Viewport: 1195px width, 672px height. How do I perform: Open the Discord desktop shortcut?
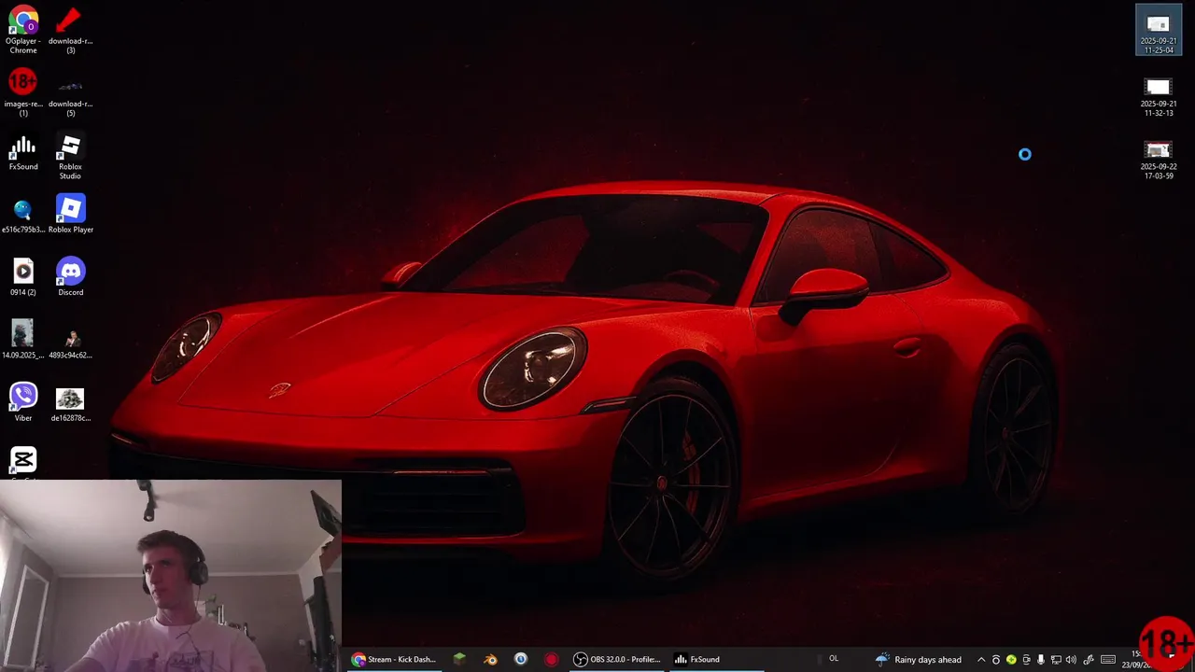pos(70,278)
